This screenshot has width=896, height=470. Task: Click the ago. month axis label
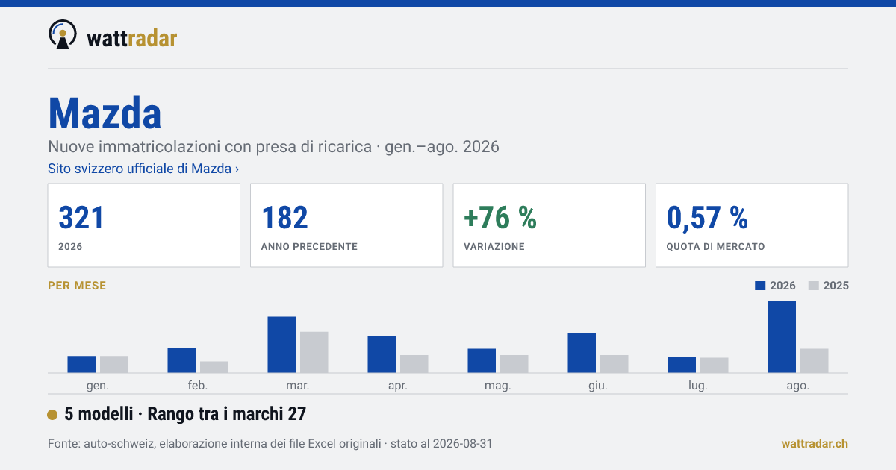click(x=798, y=386)
